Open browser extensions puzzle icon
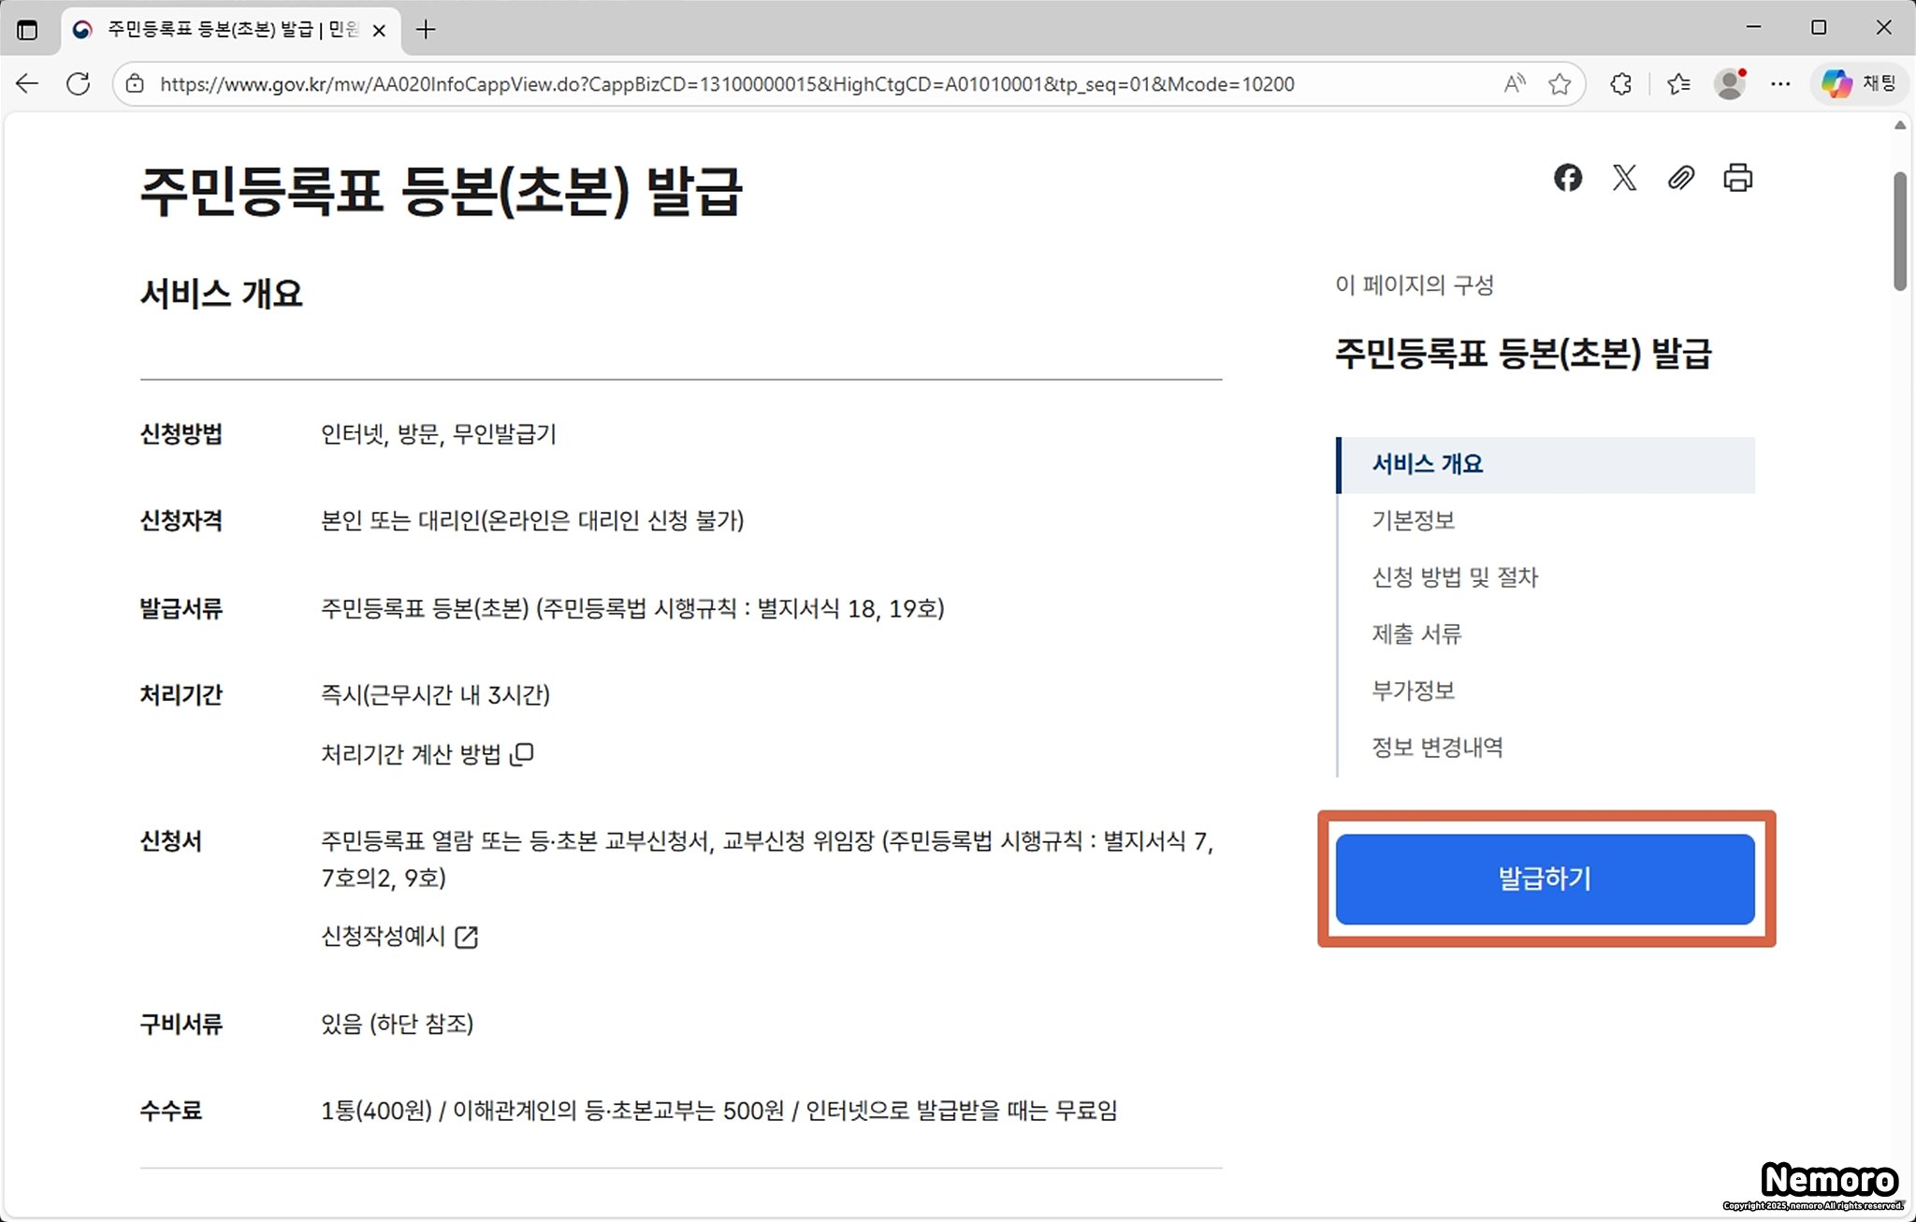 pyautogui.click(x=1621, y=84)
